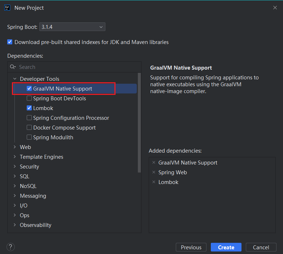Select Spring Boot DevTools label text

coord(60,98)
